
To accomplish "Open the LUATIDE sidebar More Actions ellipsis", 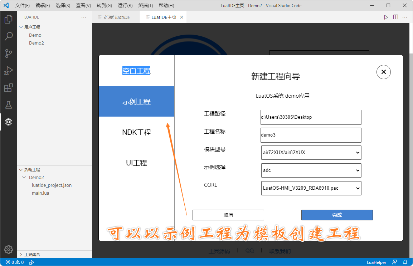I will (84, 17).
